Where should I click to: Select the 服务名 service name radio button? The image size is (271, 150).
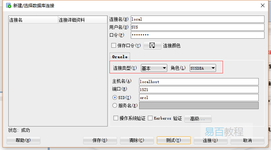click(115, 106)
